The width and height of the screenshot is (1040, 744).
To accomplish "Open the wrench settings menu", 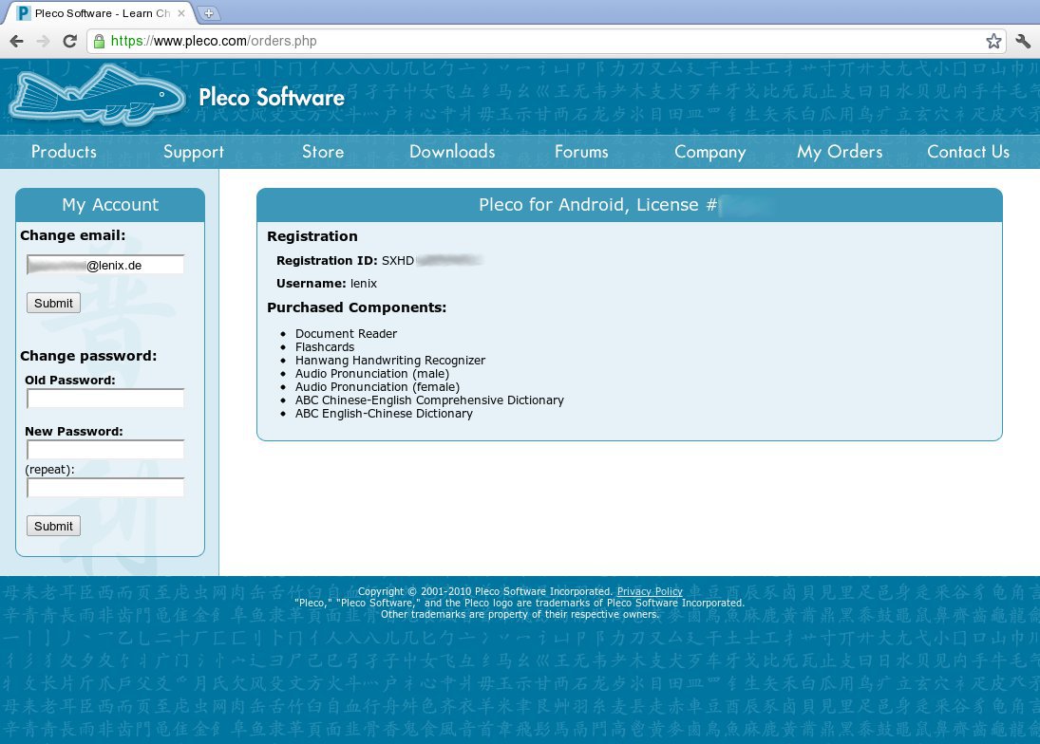I will (x=1023, y=41).
